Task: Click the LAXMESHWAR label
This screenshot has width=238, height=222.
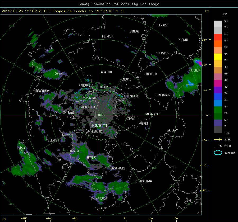Action: [x=94, y=131]
